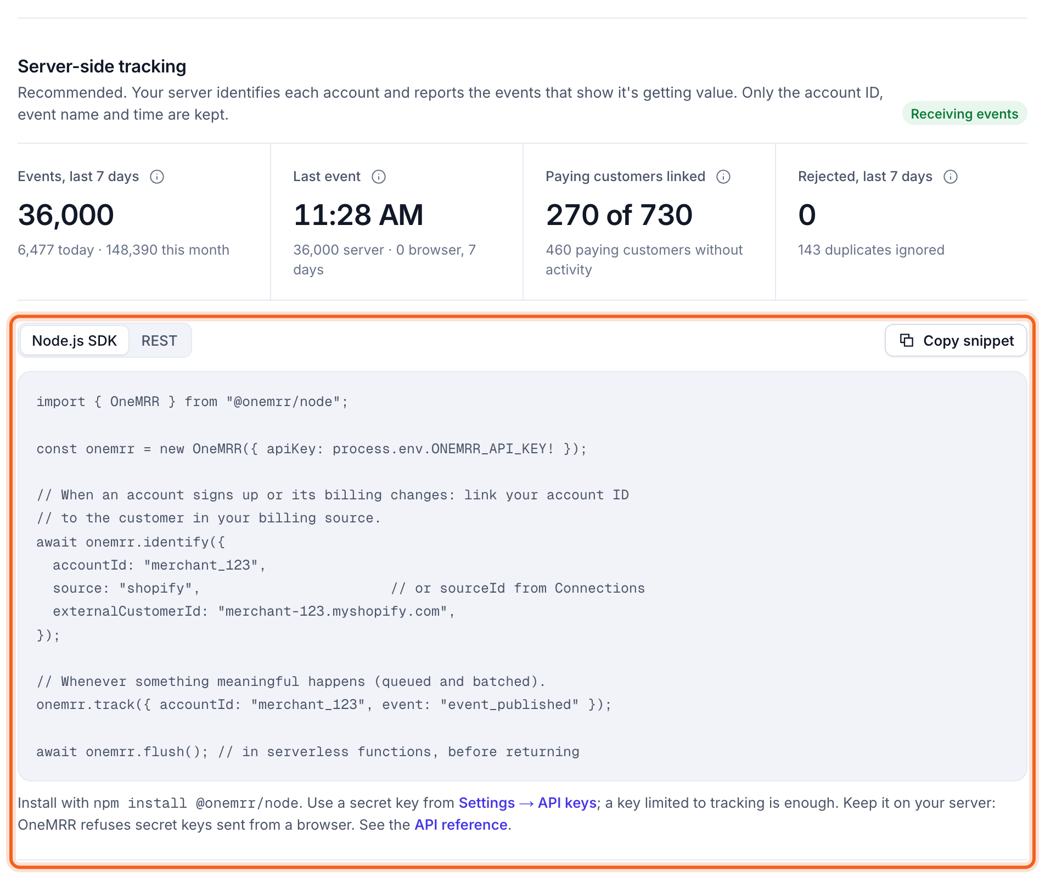Open info icon beside Last event
This screenshot has height=878, width=1045.
click(x=379, y=177)
